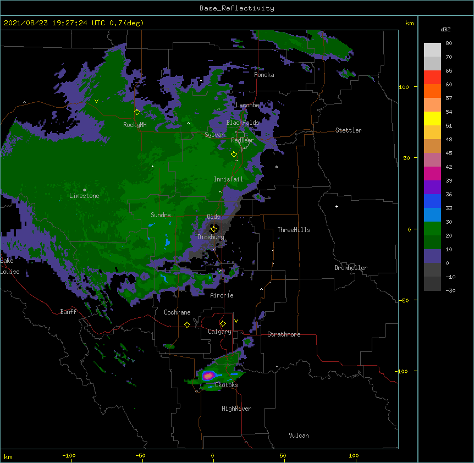Click the Banff label
474x463 pixels.
(68, 312)
